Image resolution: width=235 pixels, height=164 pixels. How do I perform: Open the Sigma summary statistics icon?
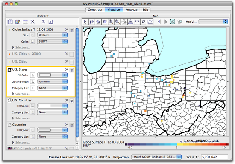point(43,22)
